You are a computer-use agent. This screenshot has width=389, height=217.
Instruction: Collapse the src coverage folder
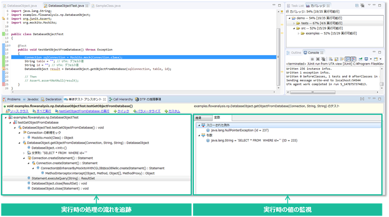pos(294,28)
